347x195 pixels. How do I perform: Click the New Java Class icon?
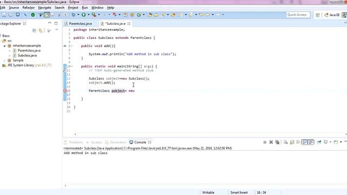[139, 15]
